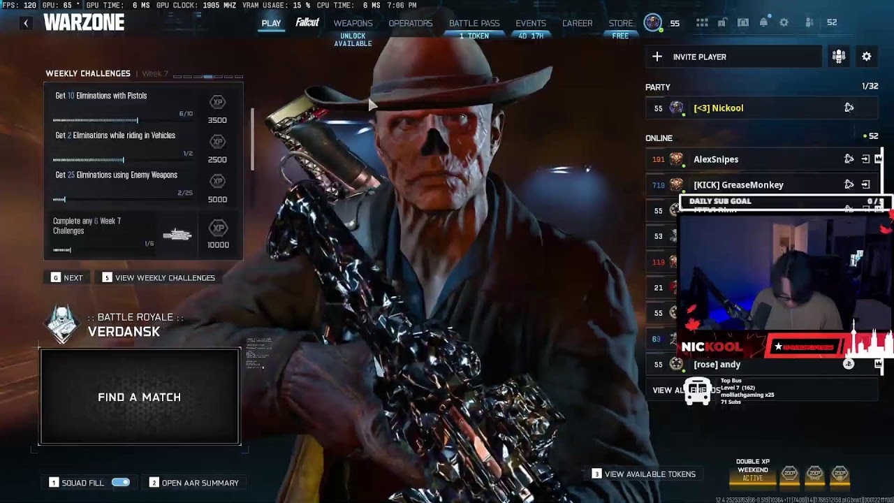
Task: Click the WEEKLY CHALLENGES heading
Action: (88, 73)
